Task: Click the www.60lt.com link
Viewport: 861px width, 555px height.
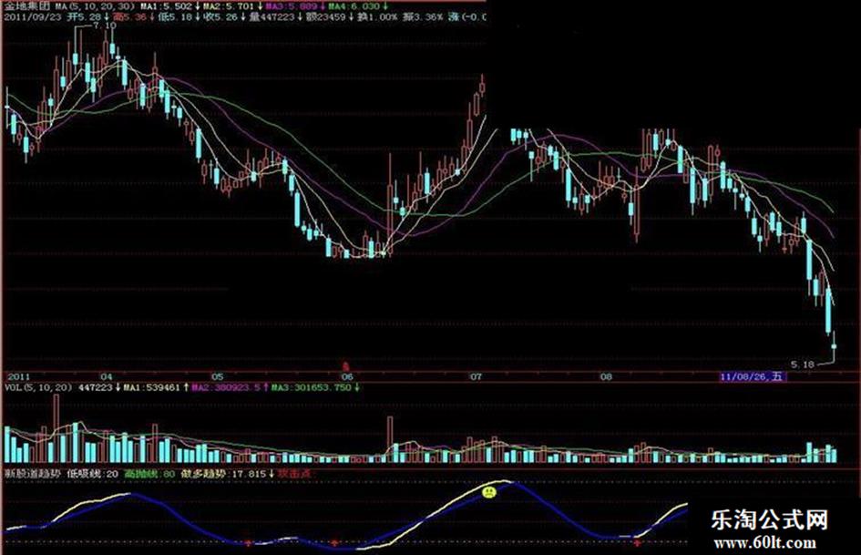Action: [x=765, y=543]
